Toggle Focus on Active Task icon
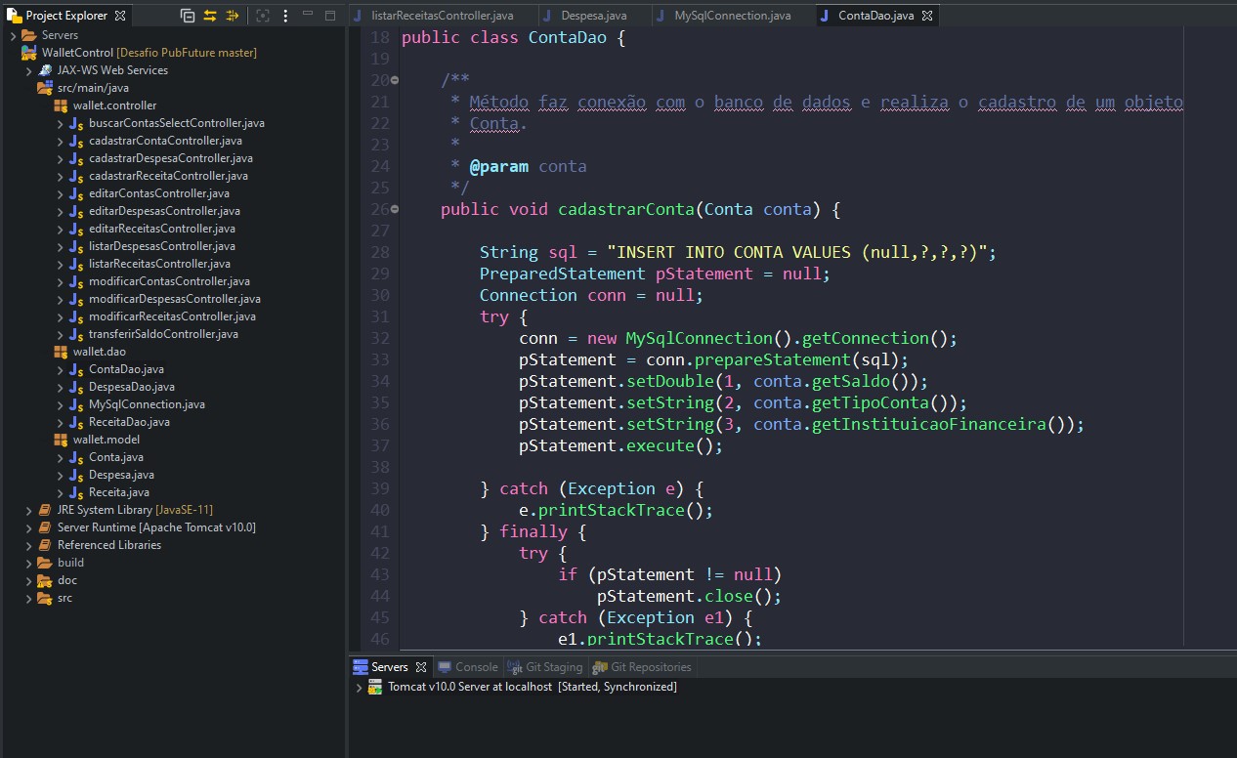The height and width of the screenshot is (758, 1237). click(262, 16)
